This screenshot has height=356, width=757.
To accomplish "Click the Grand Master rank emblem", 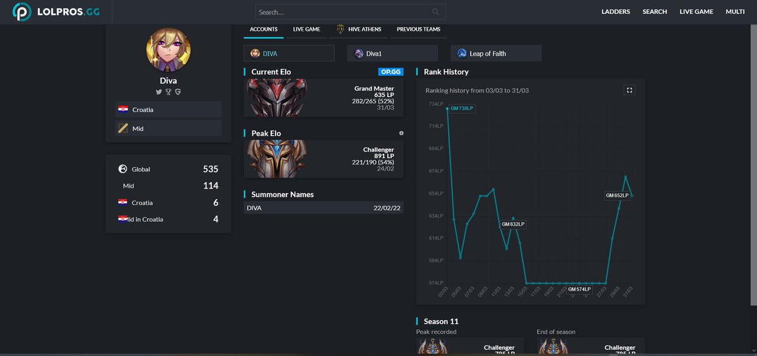I will (x=277, y=98).
